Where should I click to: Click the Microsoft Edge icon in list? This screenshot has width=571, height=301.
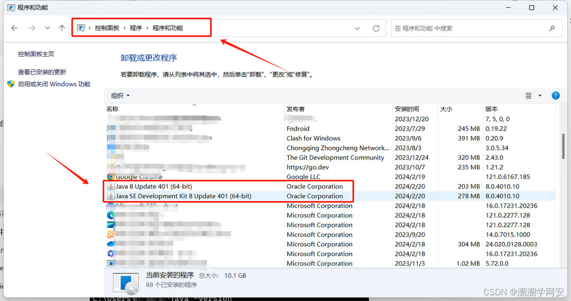pos(111,215)
